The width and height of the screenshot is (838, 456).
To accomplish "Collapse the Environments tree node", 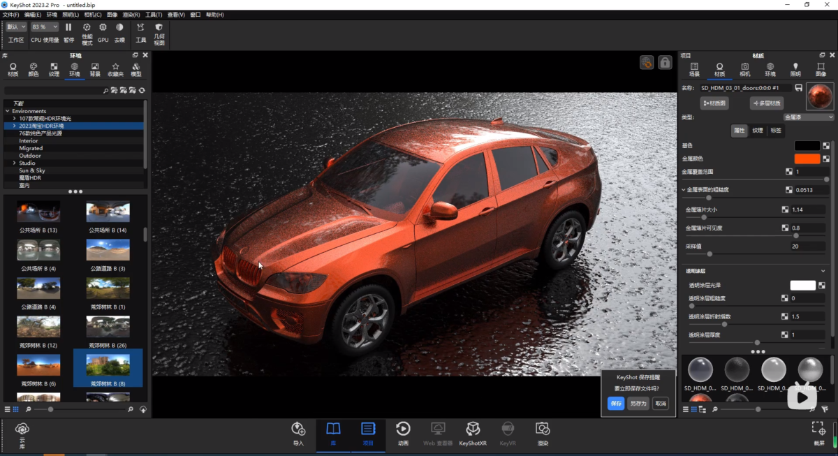I will pyautogui.click(x=7, y=111).
